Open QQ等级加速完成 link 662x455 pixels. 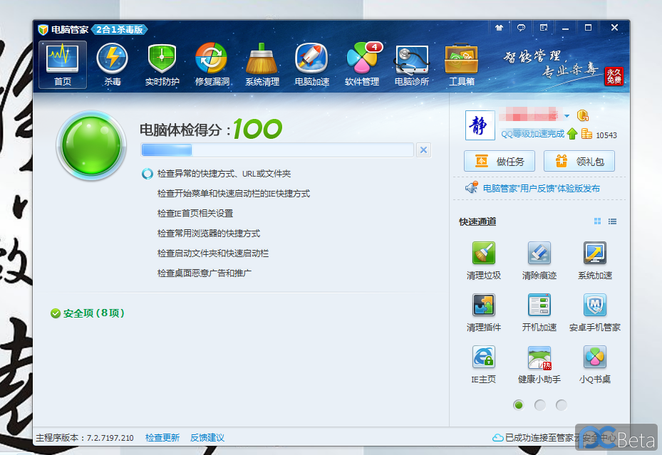[x=532, y=134]
